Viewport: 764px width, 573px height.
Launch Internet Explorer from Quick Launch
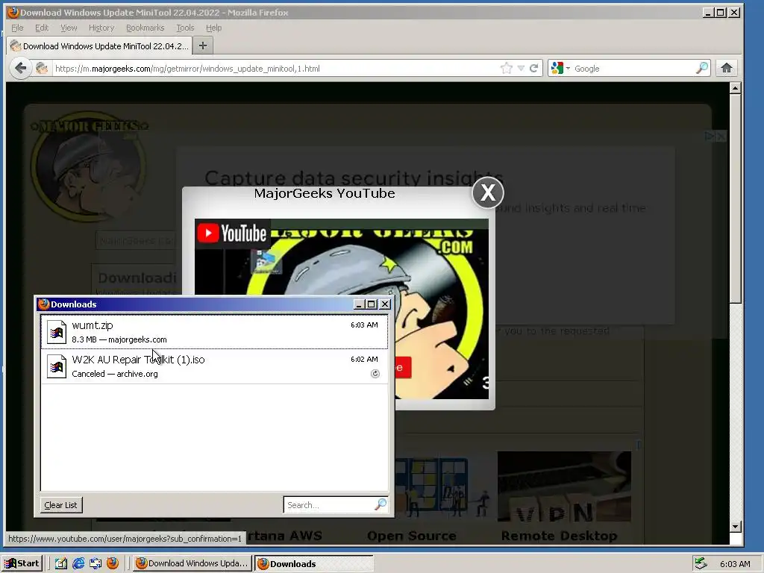[78, 563]
